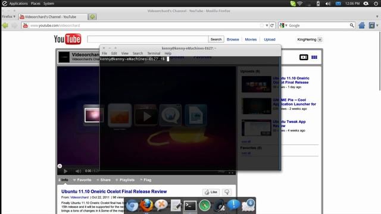The image size is (381, 214).
Task: Open the volume indicator in top panel
Action: (x=328, y=4)
